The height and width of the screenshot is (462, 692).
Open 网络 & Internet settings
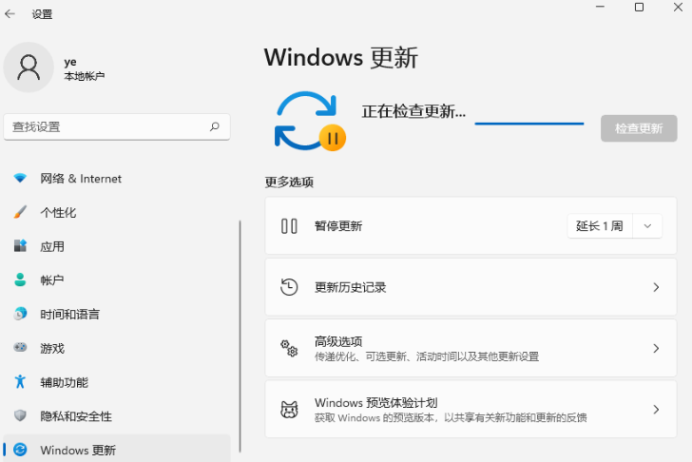(117, 179)
